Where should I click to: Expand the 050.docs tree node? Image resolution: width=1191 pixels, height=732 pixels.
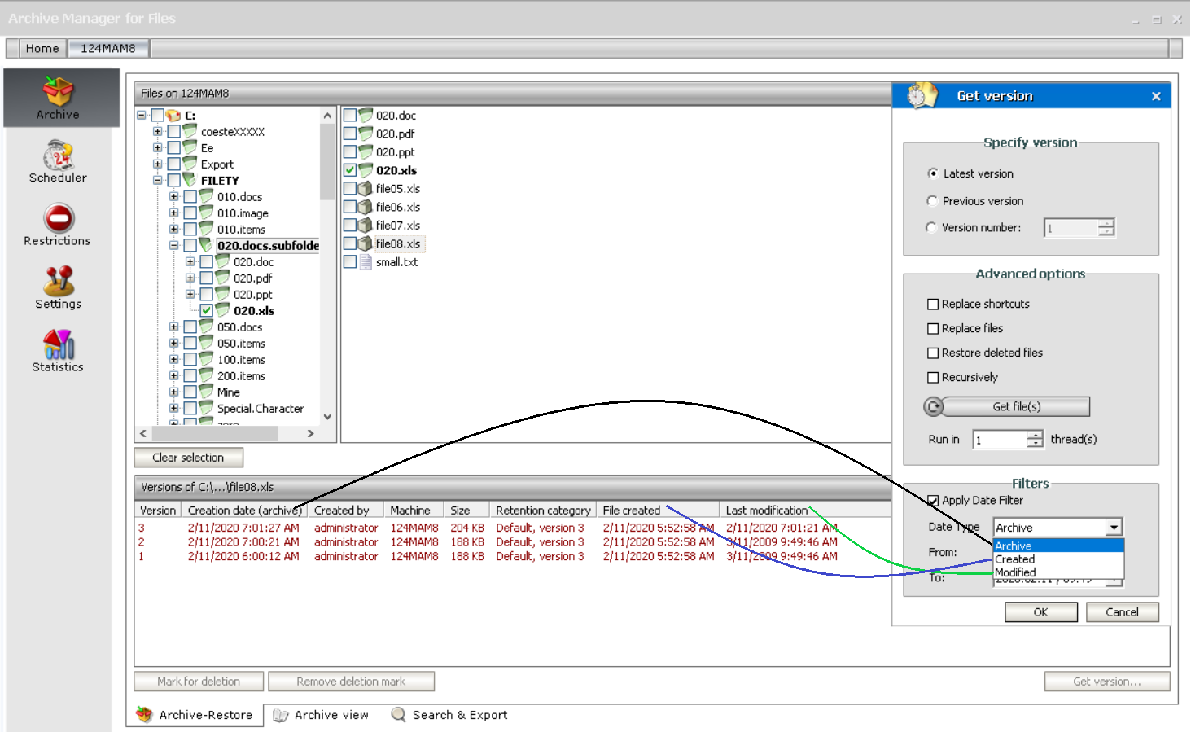pos(173,327)
